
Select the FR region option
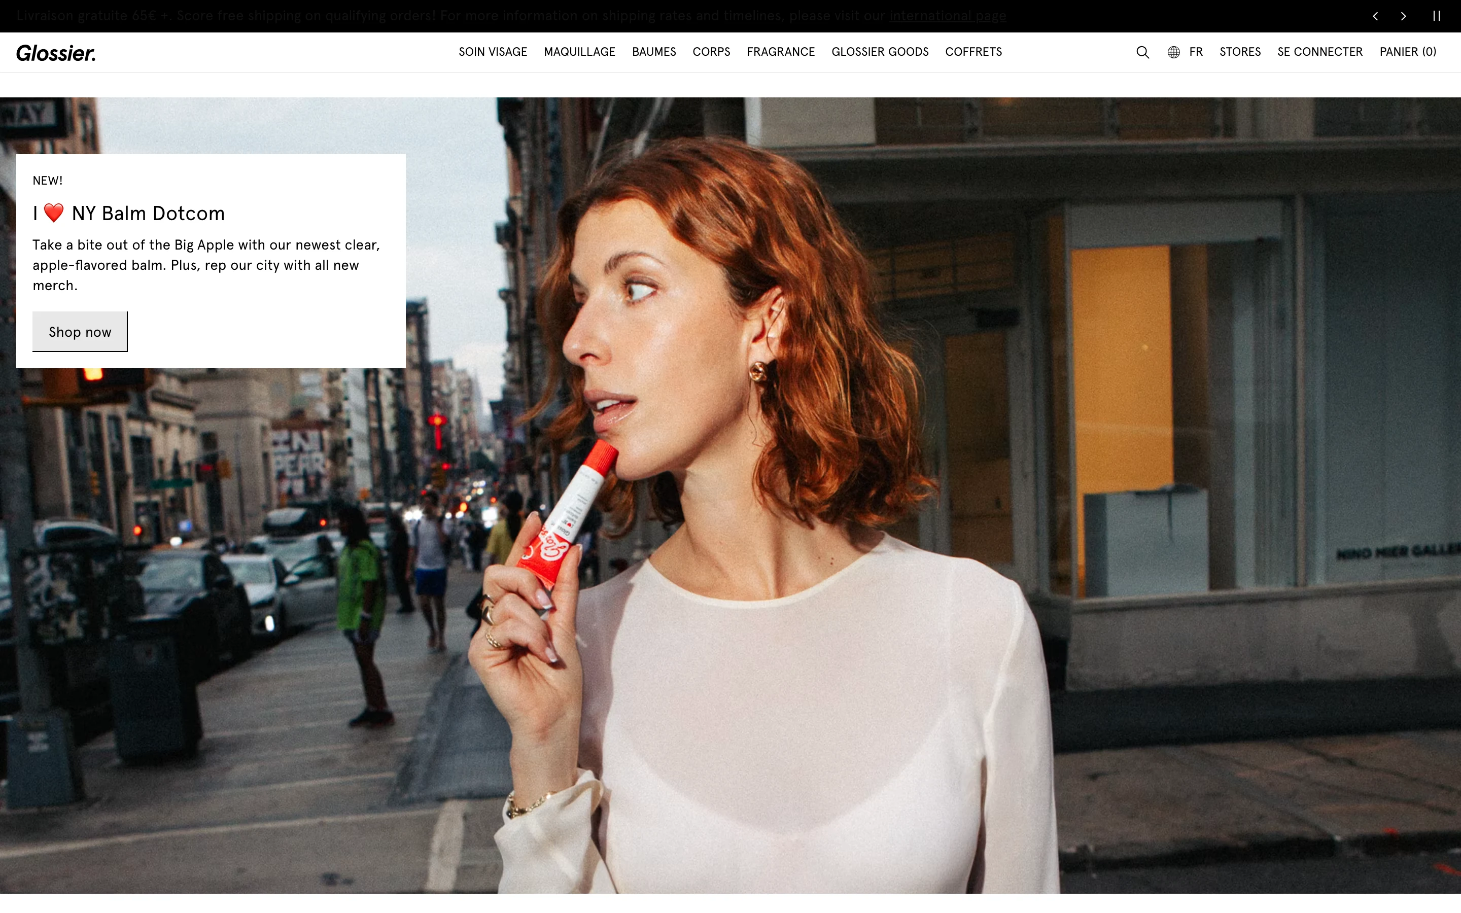click(x=1196, y=52)
